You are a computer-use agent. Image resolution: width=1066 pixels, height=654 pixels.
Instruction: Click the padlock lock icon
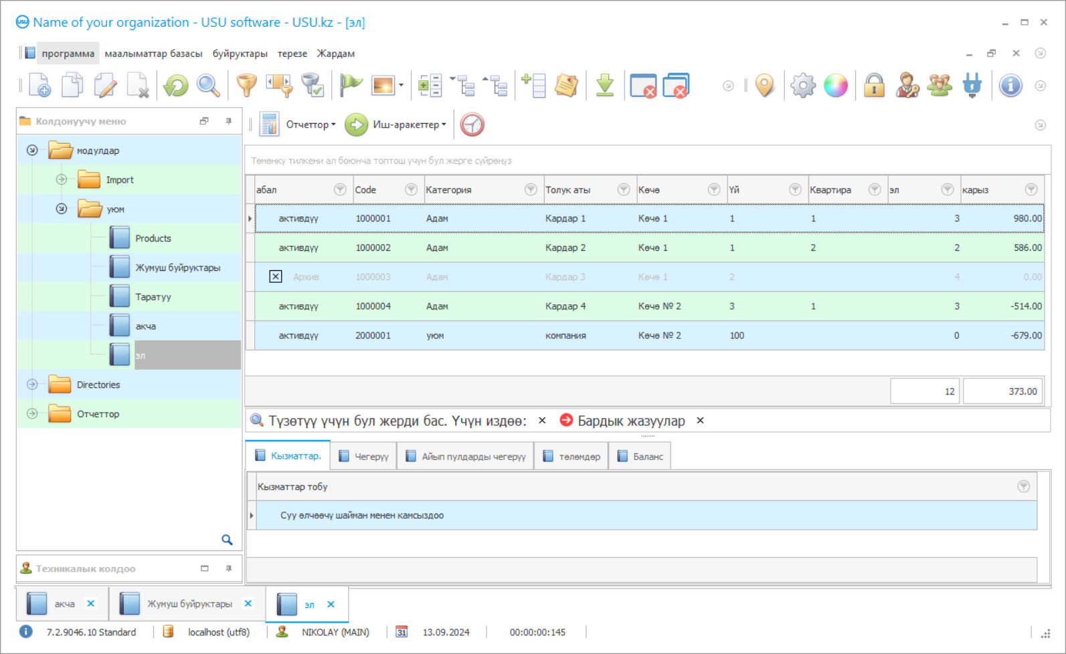point(874,86)
